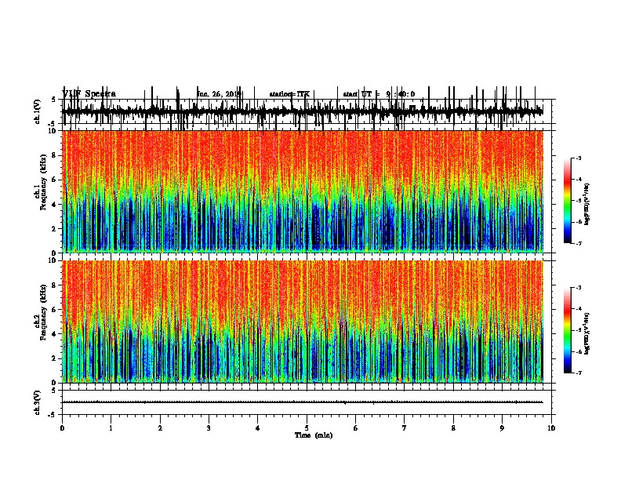Click the ch.1 voltage waveform trace

[x=303, y=111]
